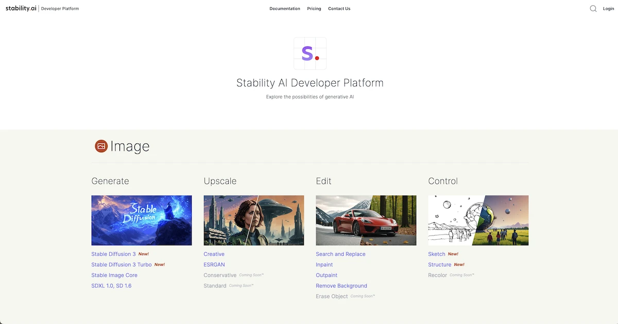Click the Login link
The width and height of the screenshot is (618, 324).
[x=608, y=9]
